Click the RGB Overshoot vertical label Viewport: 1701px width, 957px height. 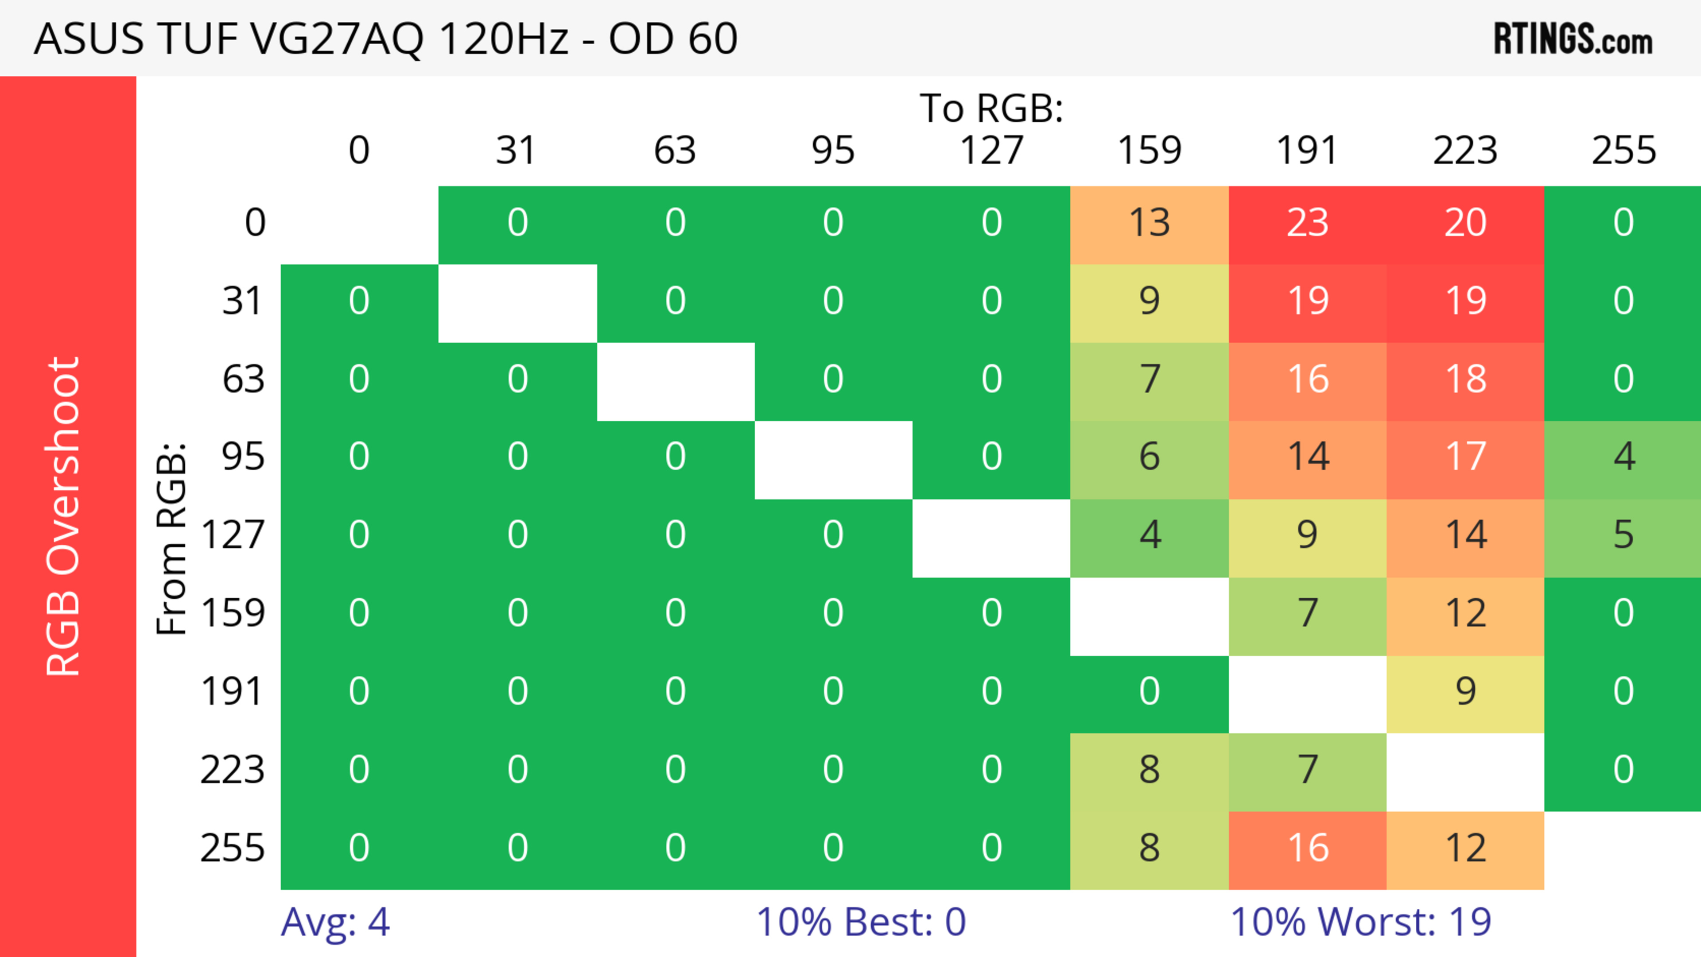[x=63, y=516]
